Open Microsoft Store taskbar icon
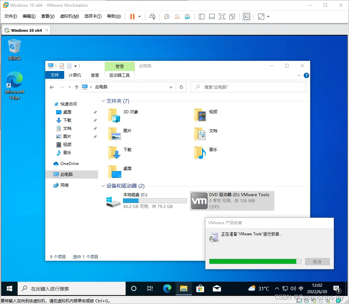349x304 pixels. pos(200,289)
